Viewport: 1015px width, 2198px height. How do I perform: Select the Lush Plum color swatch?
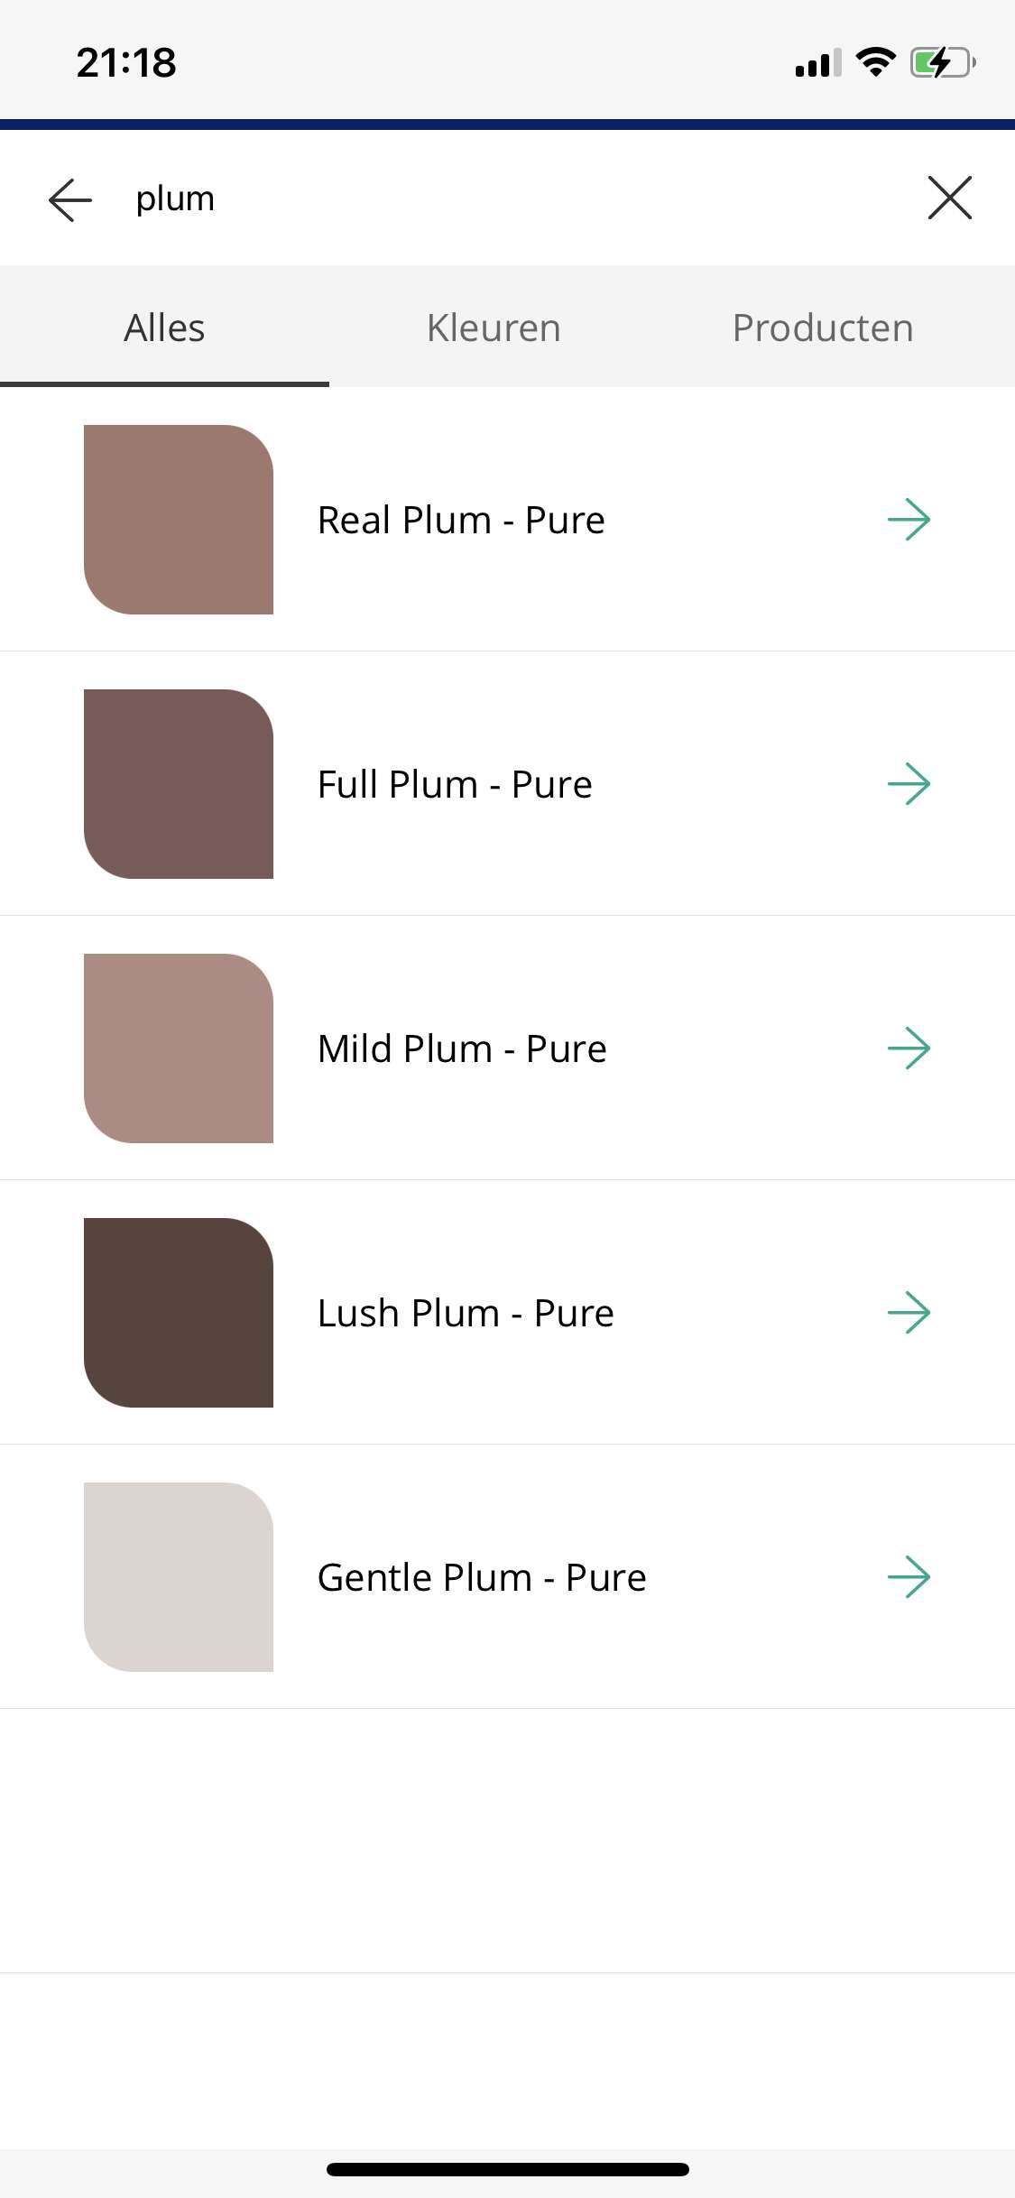(x=179, y=1313)
